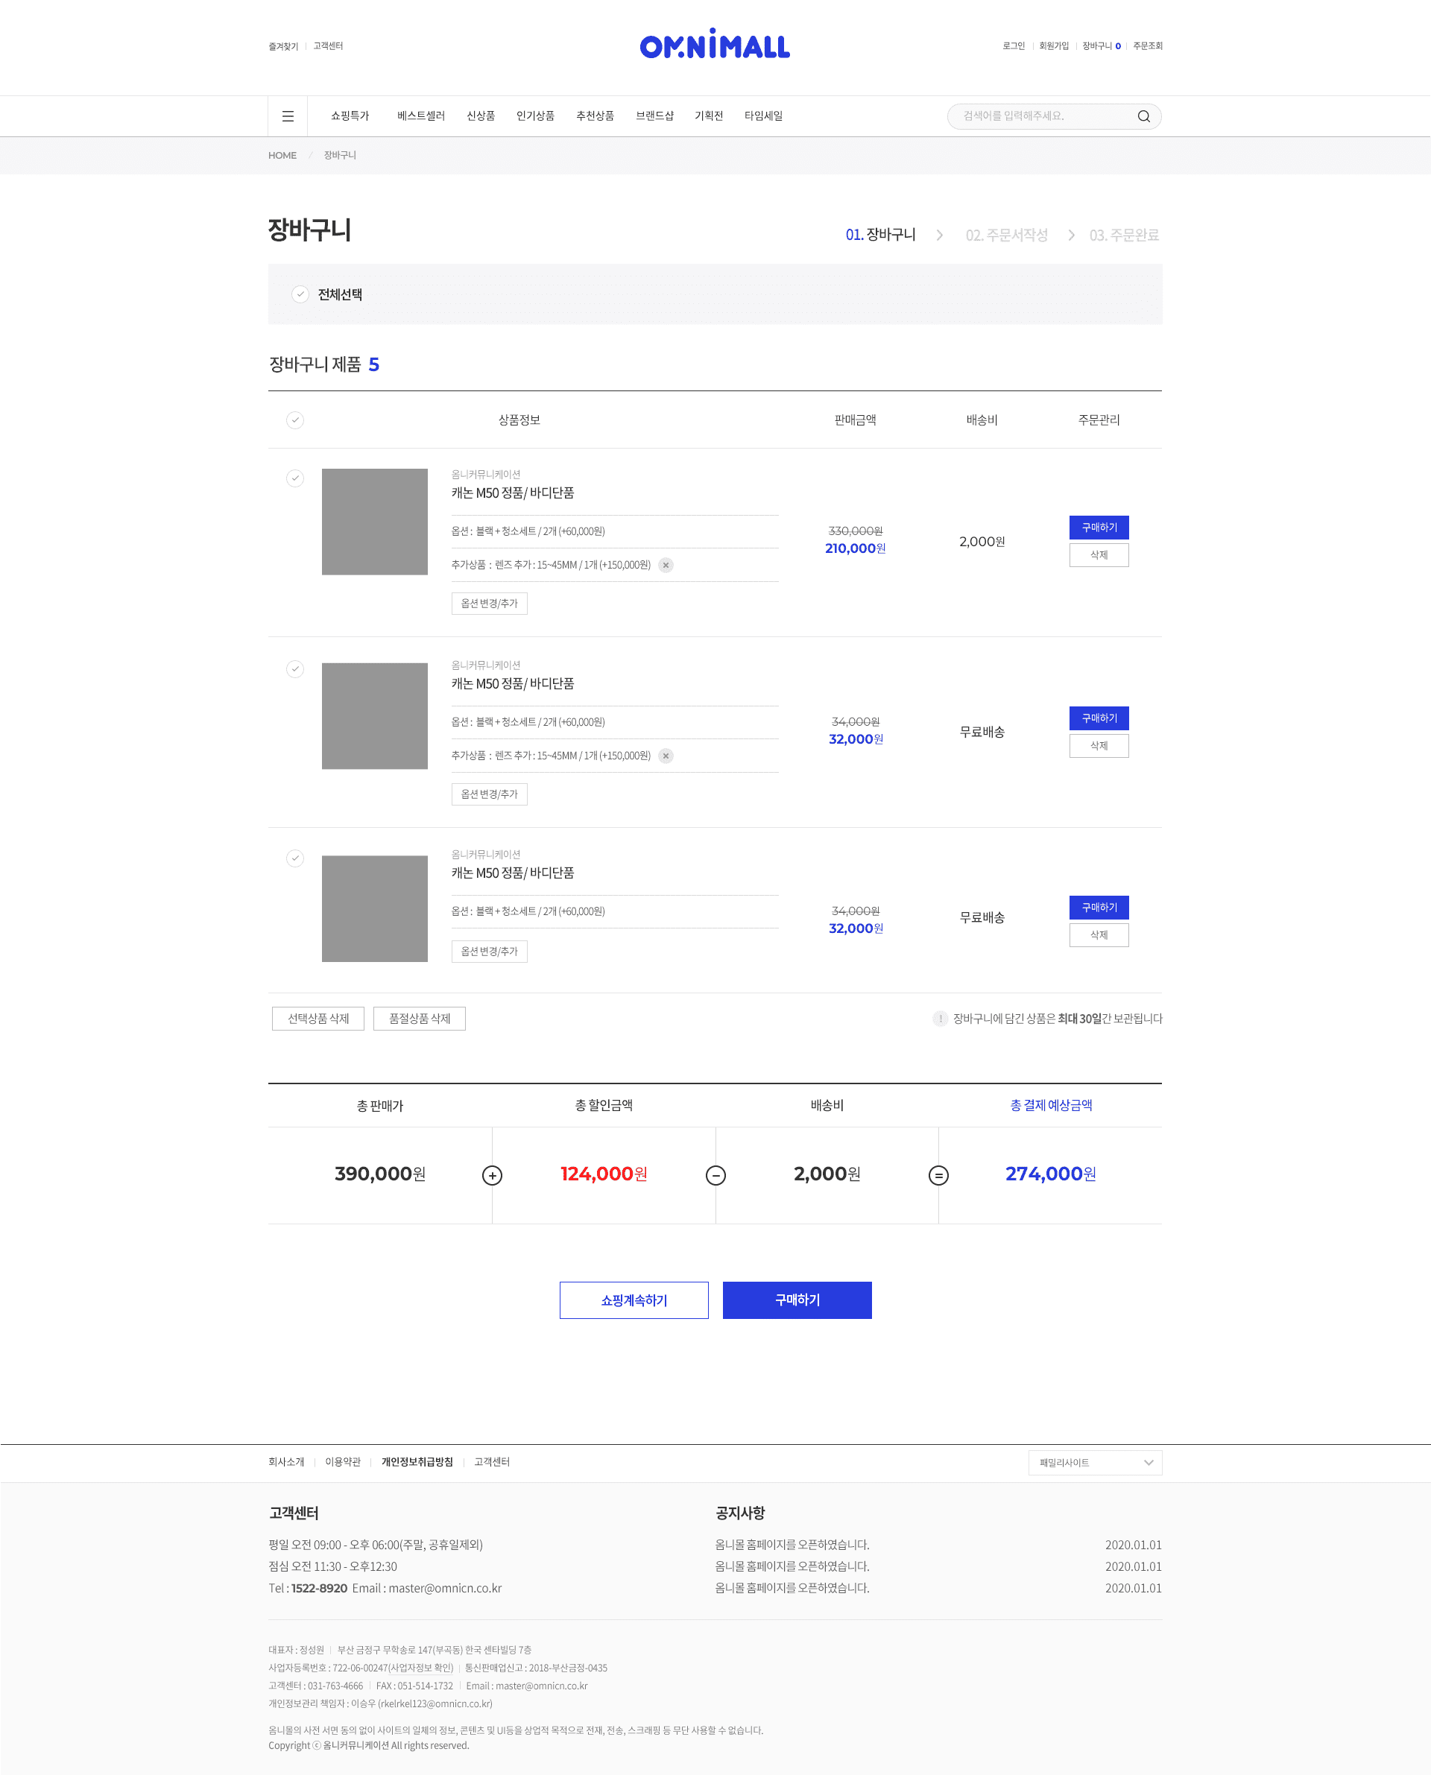The width and height of the screenshot is (1431, 1775).
Task: Click the plus icon after total sale price
Action: pyautogui.click(x=492, y=1175)
